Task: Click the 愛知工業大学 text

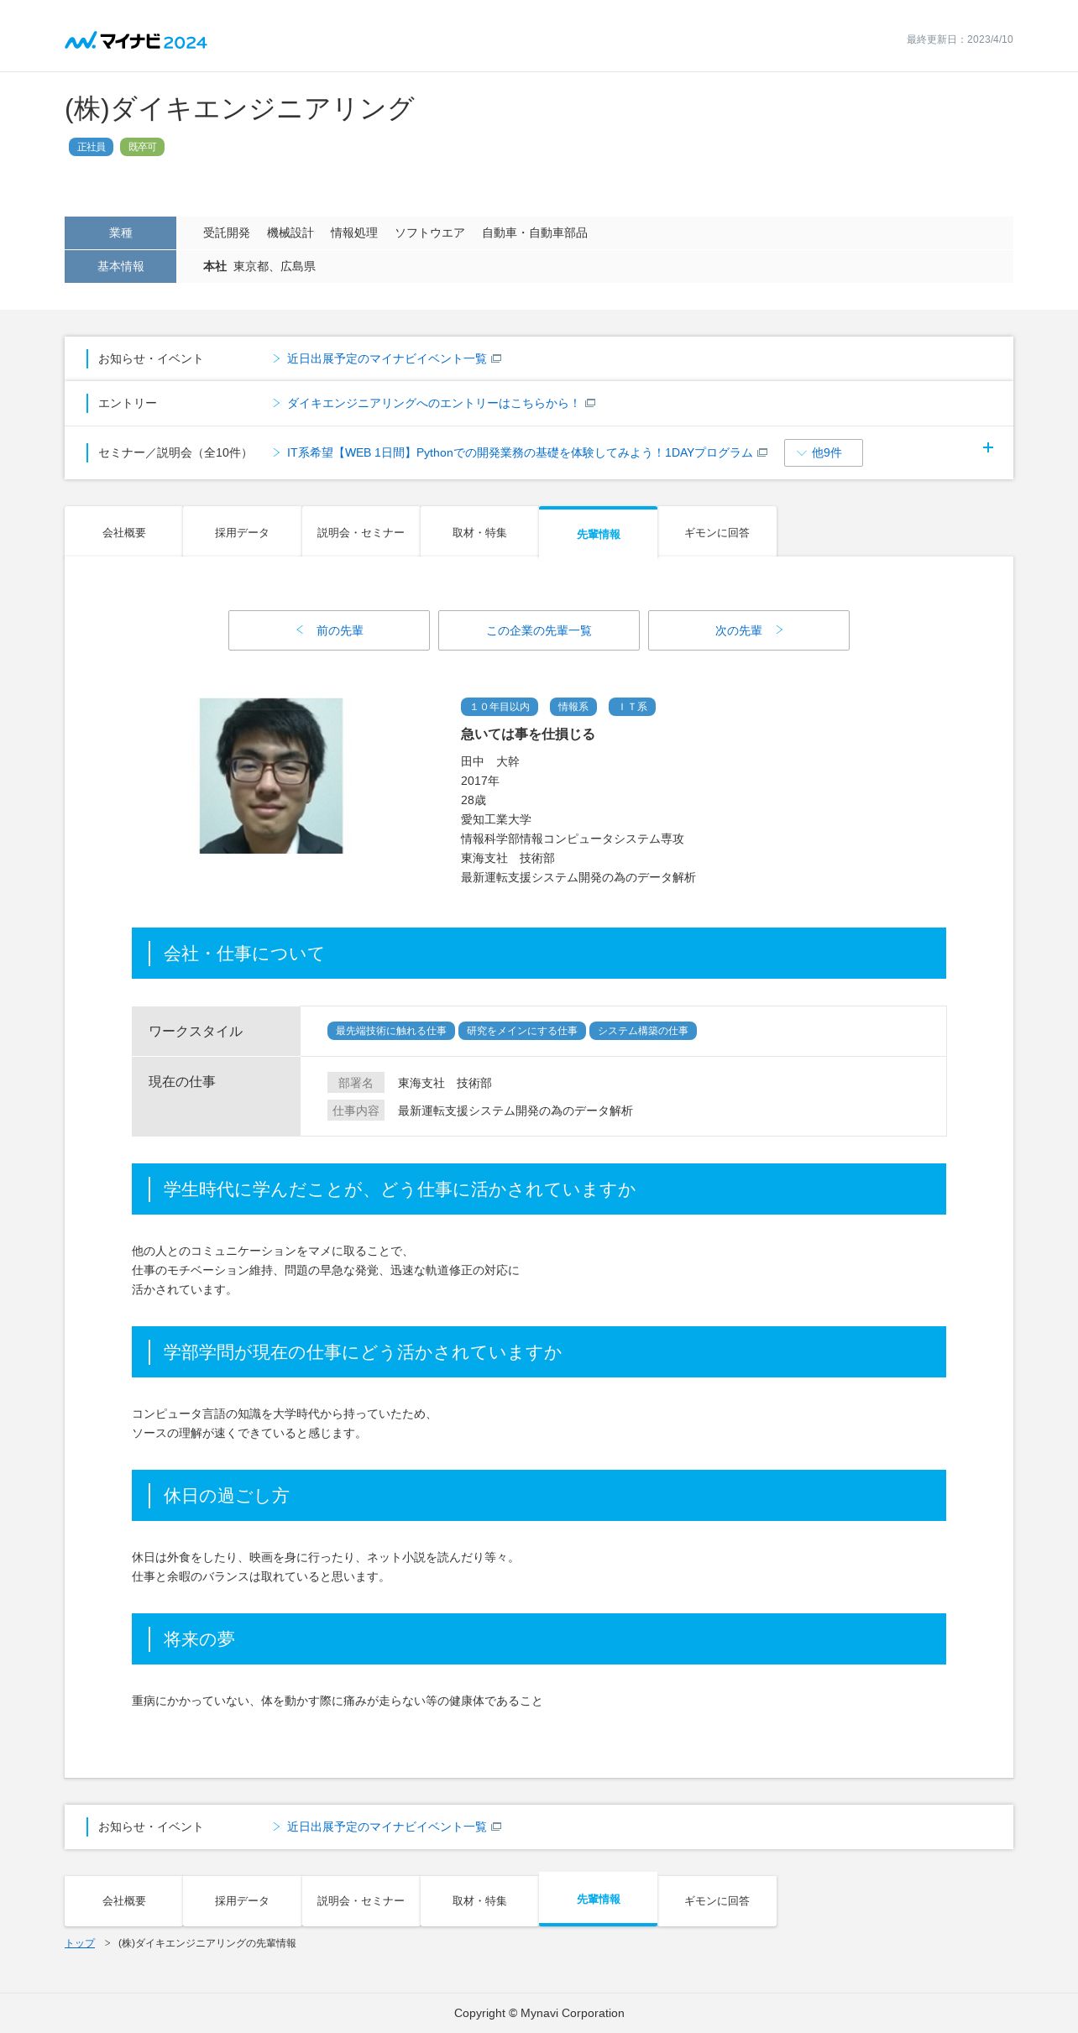Action: click(x=495, y=820)
